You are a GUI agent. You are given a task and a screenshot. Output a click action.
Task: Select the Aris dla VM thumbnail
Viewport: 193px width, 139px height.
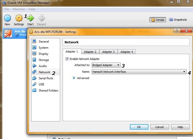[x=8, y=33]
